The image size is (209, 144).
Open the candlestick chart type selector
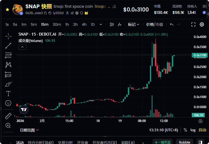click(x=112, y=24)
